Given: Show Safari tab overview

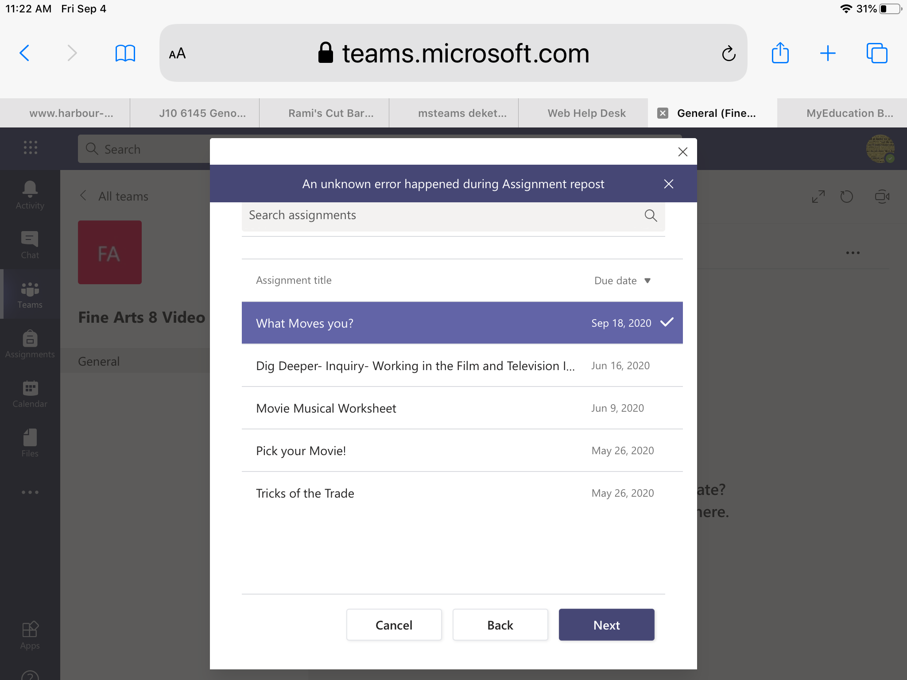Looking at the screenshot, I should tap(876, 54).
